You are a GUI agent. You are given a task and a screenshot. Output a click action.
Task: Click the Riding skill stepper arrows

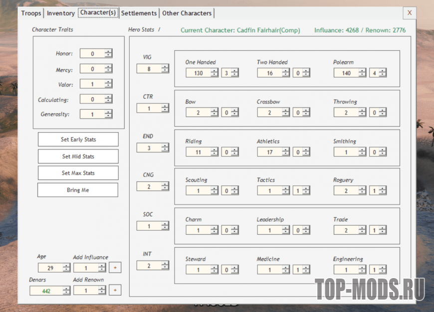pyautogui.click(x=215, y=152)
